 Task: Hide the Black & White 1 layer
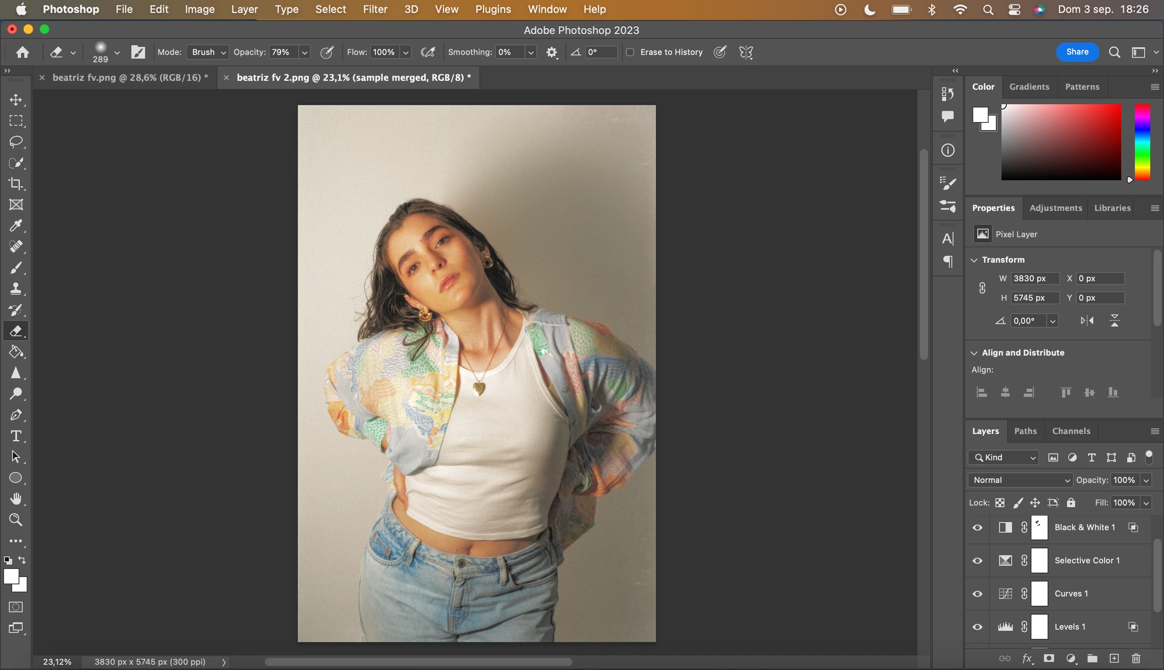coord(977,527)
